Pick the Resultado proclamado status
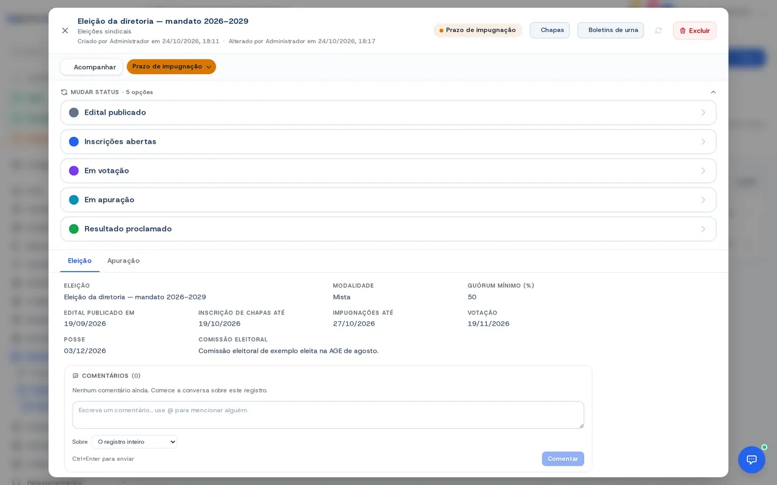 (388, 229)
